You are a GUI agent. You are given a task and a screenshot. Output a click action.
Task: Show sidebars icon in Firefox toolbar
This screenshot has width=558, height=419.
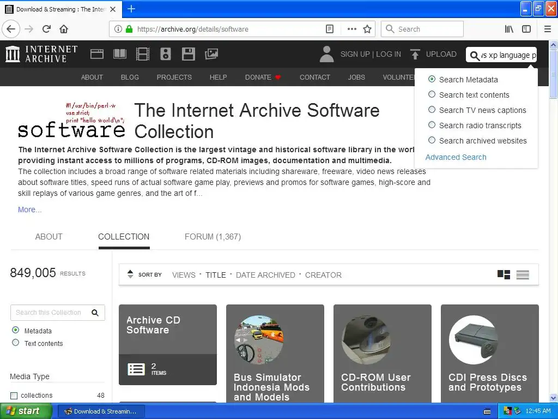(526, 29)
